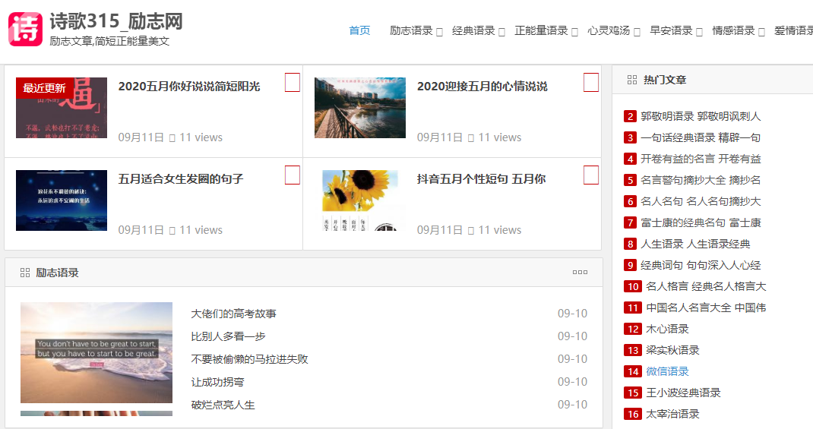Open highlighted 微信语录 link

(x=667, y=371)
